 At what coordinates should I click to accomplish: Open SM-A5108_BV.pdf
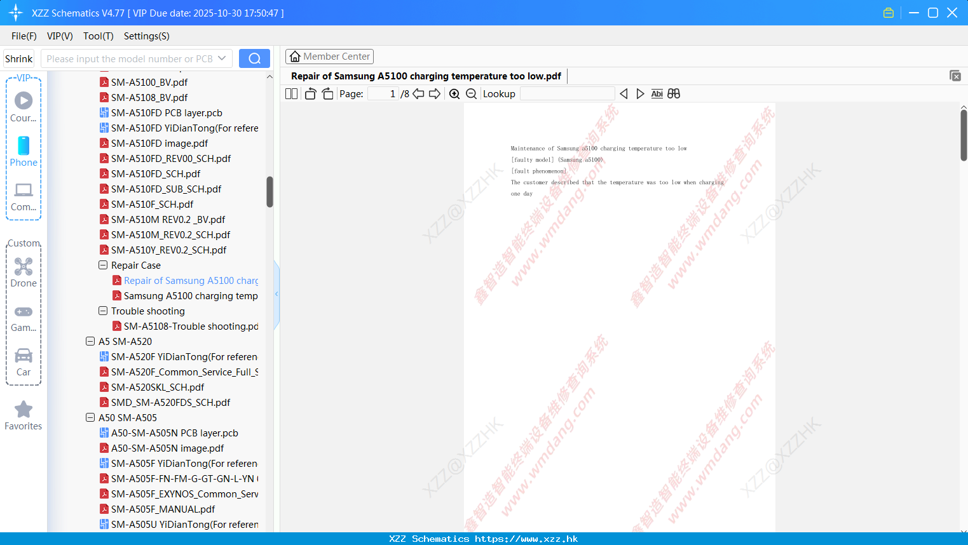pos(144,97)
